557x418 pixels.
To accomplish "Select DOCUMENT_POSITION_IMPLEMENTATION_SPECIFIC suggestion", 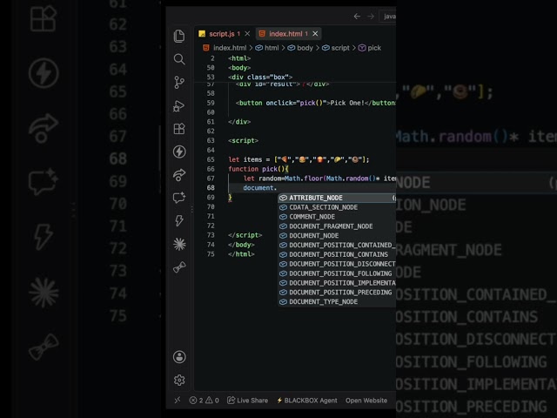I will pos(337,283).
